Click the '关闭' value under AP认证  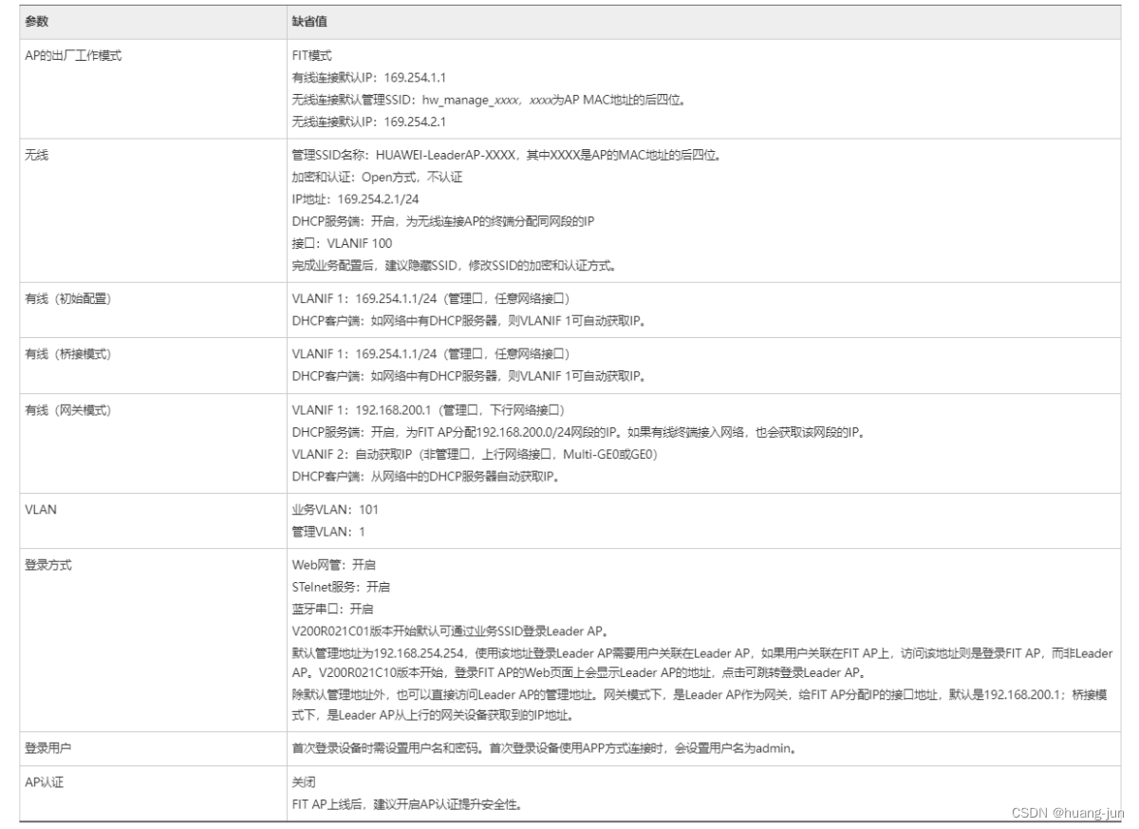tap(302, 782)
